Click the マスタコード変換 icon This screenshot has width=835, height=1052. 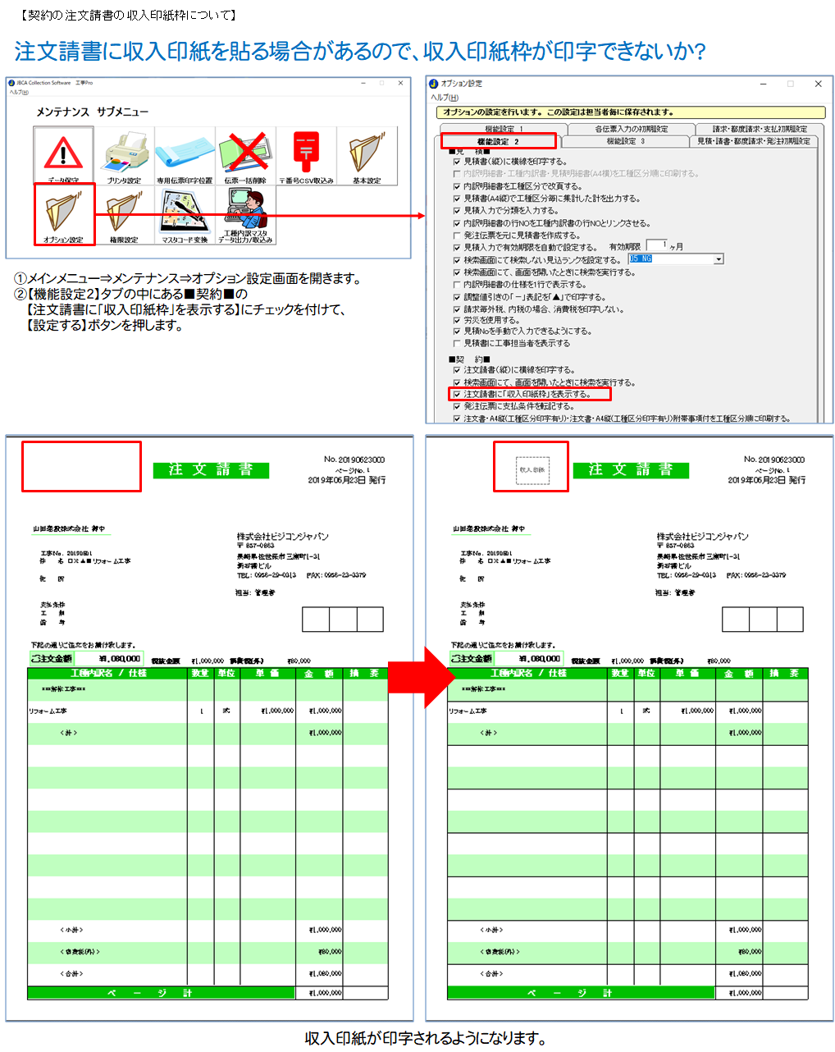tap(185, 215)
